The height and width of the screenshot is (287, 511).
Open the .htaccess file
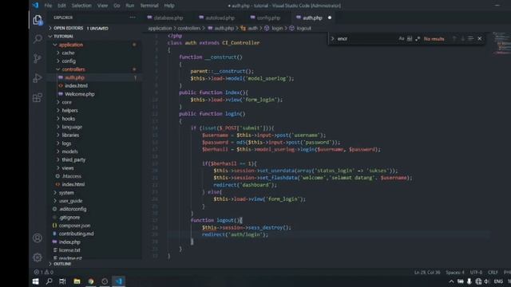71,176
